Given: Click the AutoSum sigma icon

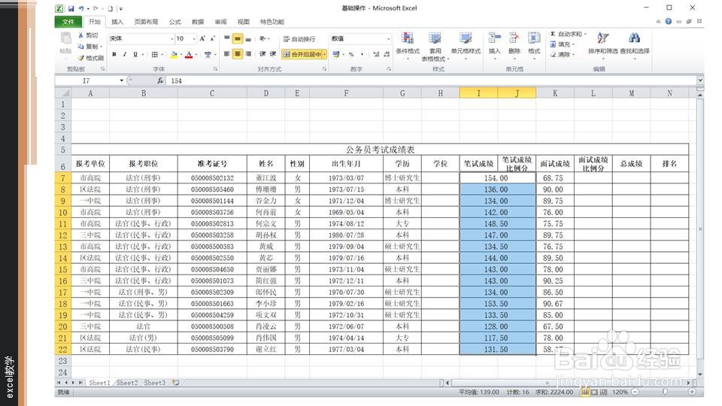Looking at the screenshot, I should pos(553,34).
